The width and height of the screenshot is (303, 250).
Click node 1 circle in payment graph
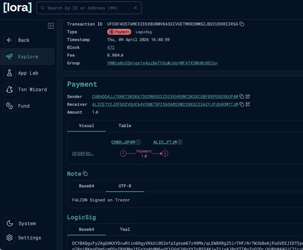tap(123, 154)
